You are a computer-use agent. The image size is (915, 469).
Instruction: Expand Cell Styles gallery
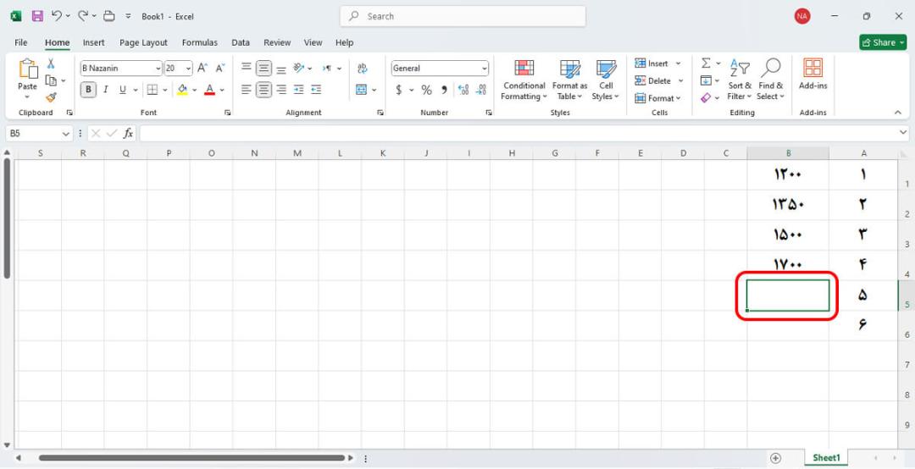pyautogui.click(x=606, y=80)
